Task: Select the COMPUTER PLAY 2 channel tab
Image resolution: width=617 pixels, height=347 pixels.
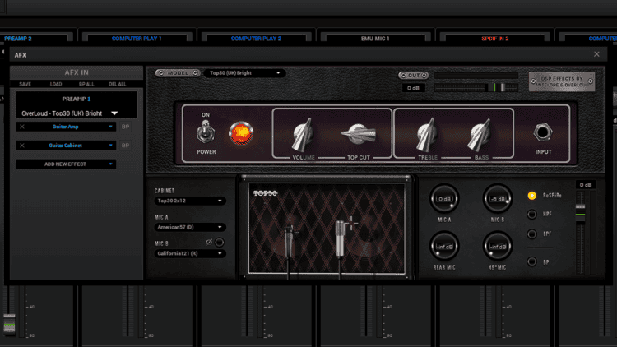Action: (256, 39)
